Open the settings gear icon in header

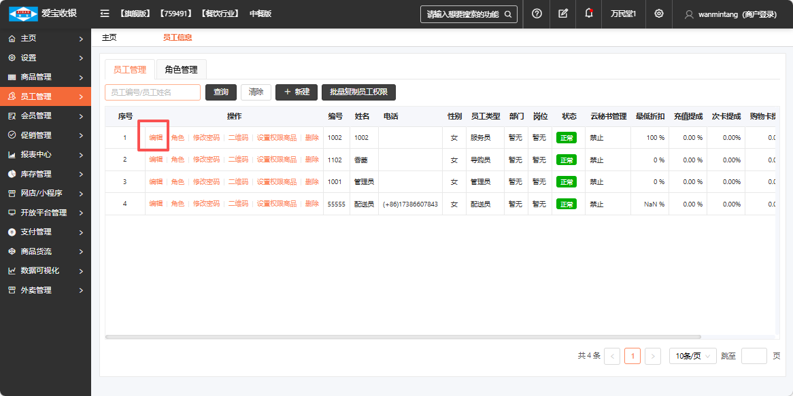tap(658, 14)
